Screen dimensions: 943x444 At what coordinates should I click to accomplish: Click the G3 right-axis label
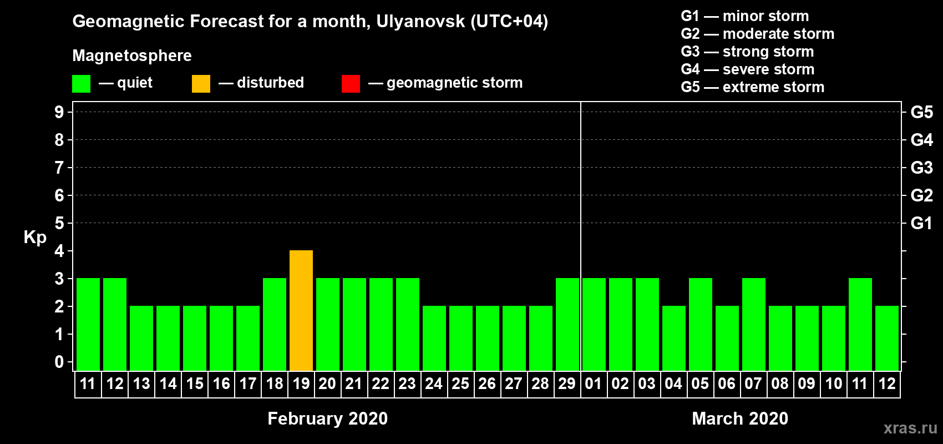click(x=922, y=168)
